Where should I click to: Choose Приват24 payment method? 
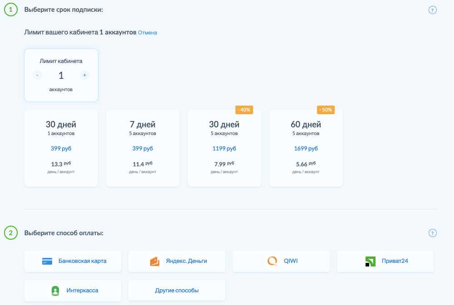pyautogui.click(x=386, y=261)
